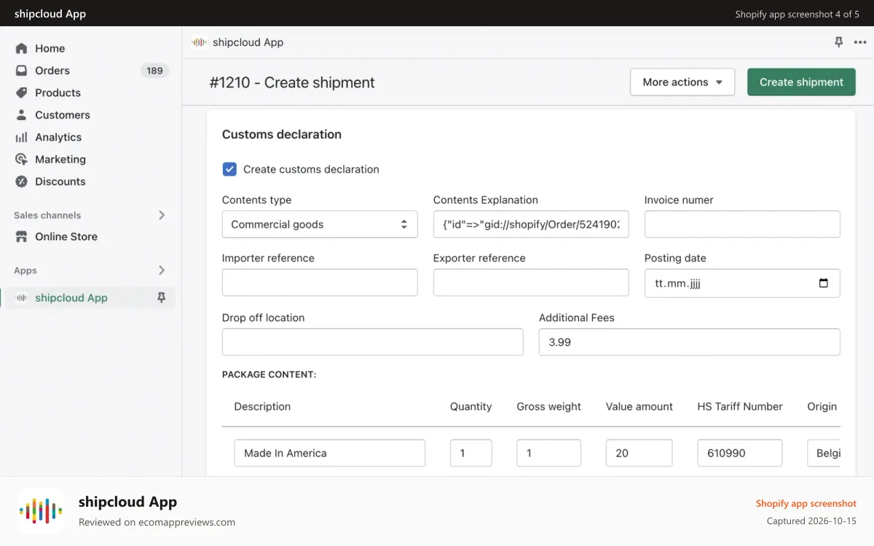This screenshot has width=874, height=546.
Task: Click the HS Tariff Number column header
Action: click(740, 406)
